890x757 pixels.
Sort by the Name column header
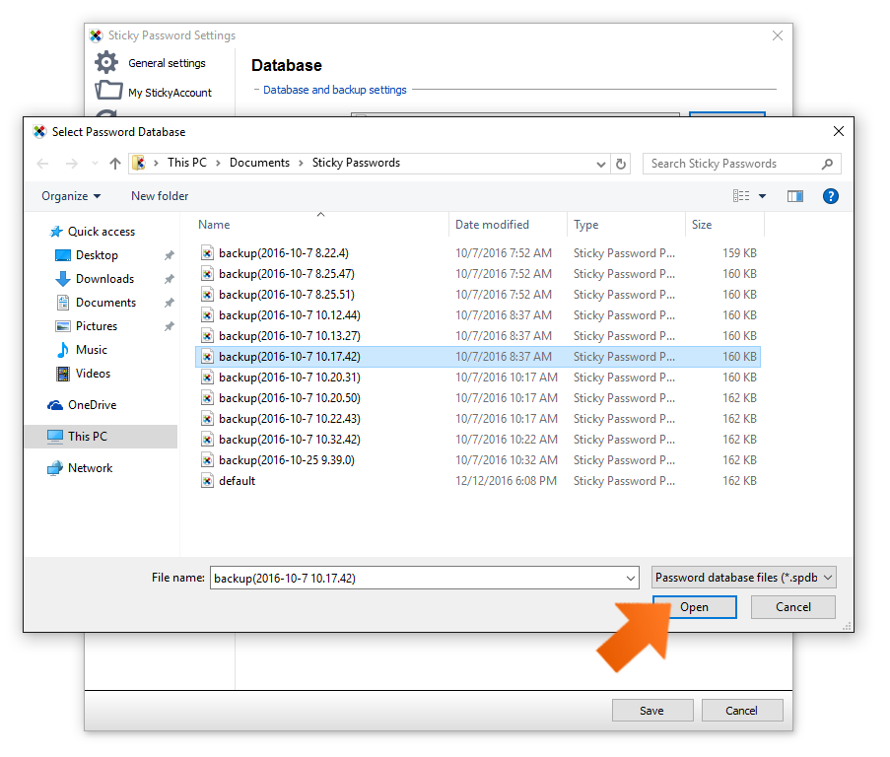[214, 225]
